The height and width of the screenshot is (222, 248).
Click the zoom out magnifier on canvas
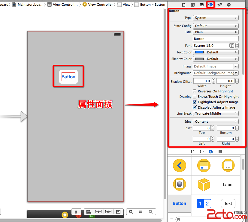[x=131, y=212]
